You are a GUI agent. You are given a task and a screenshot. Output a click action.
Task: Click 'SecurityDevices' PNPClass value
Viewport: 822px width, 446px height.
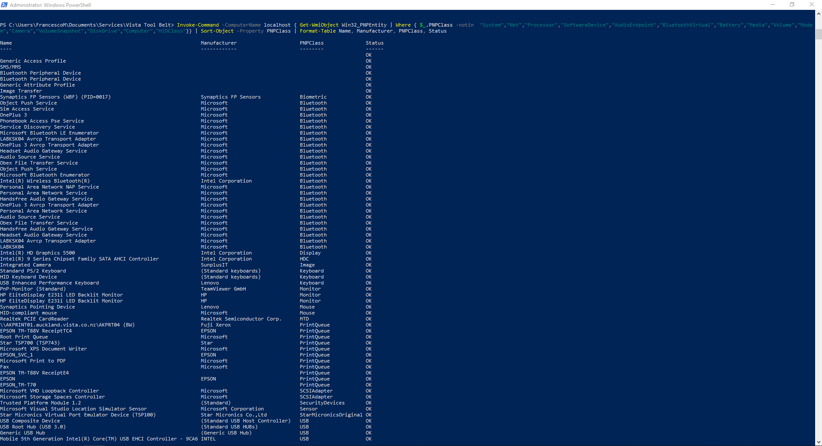322,403
